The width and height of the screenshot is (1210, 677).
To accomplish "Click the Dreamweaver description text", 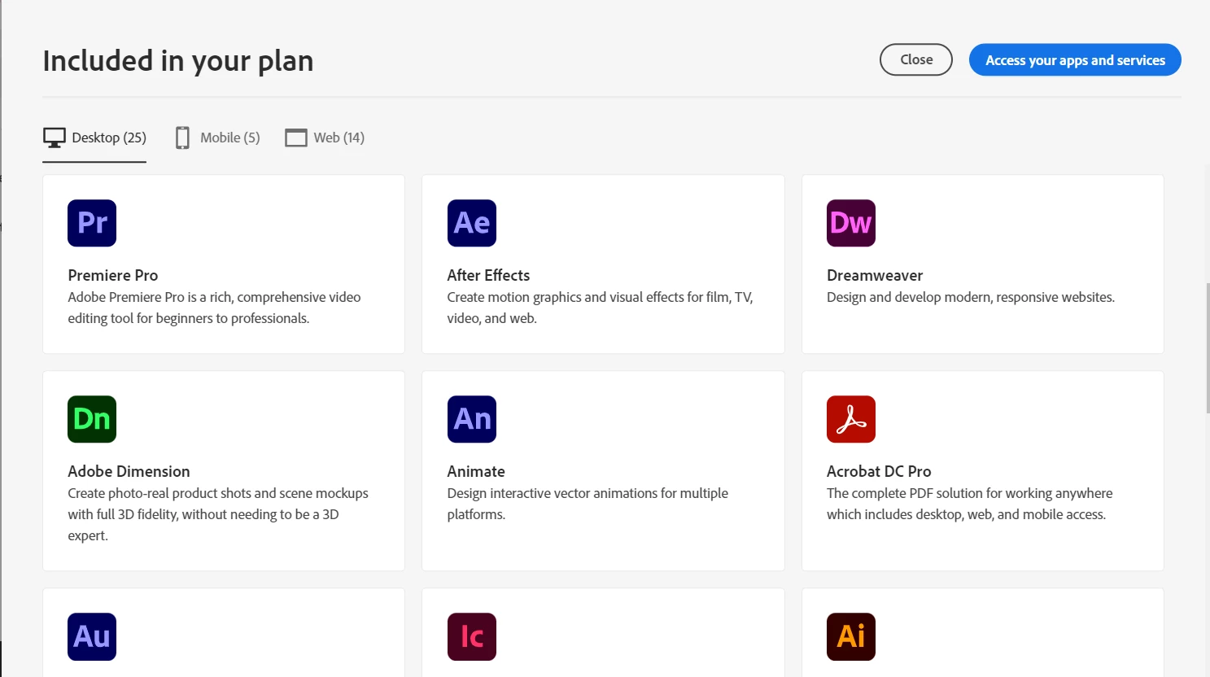I will [971, 297].
